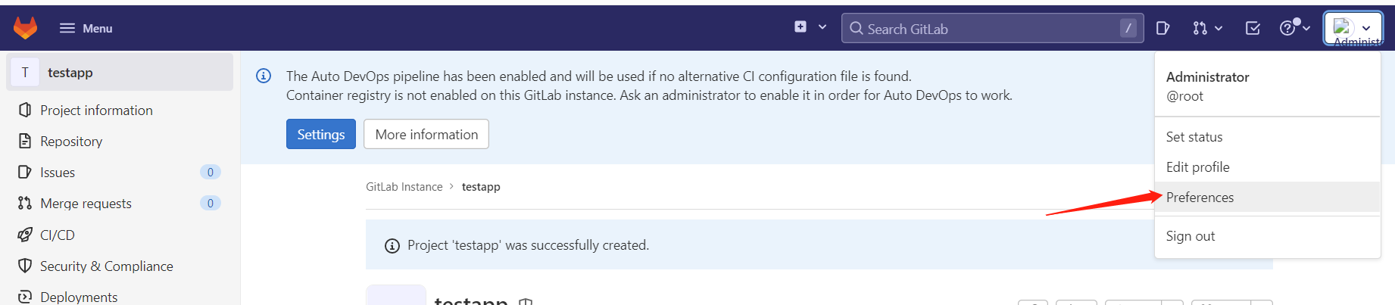Follow the GitLab Instance breadcrumb link
The width and height of the screenshot is (1395, 305).
tap(404, 187)
